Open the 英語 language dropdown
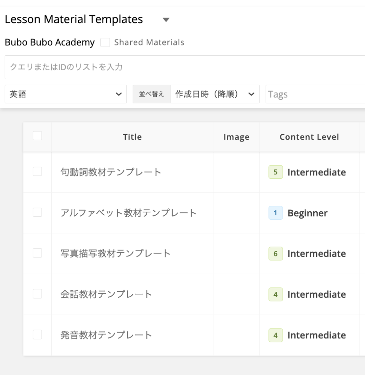 tap(66, 94)
